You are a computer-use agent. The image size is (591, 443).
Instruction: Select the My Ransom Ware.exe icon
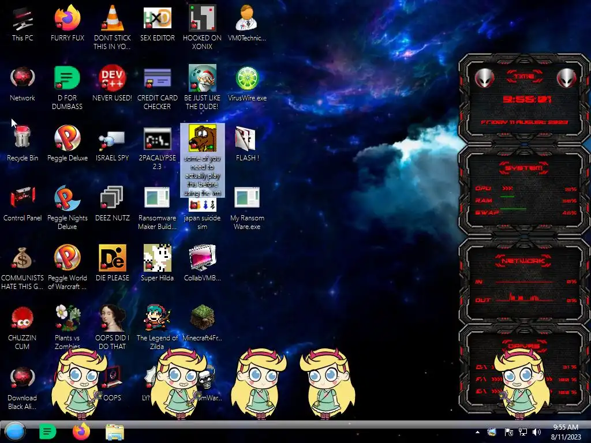coord(247,208)
